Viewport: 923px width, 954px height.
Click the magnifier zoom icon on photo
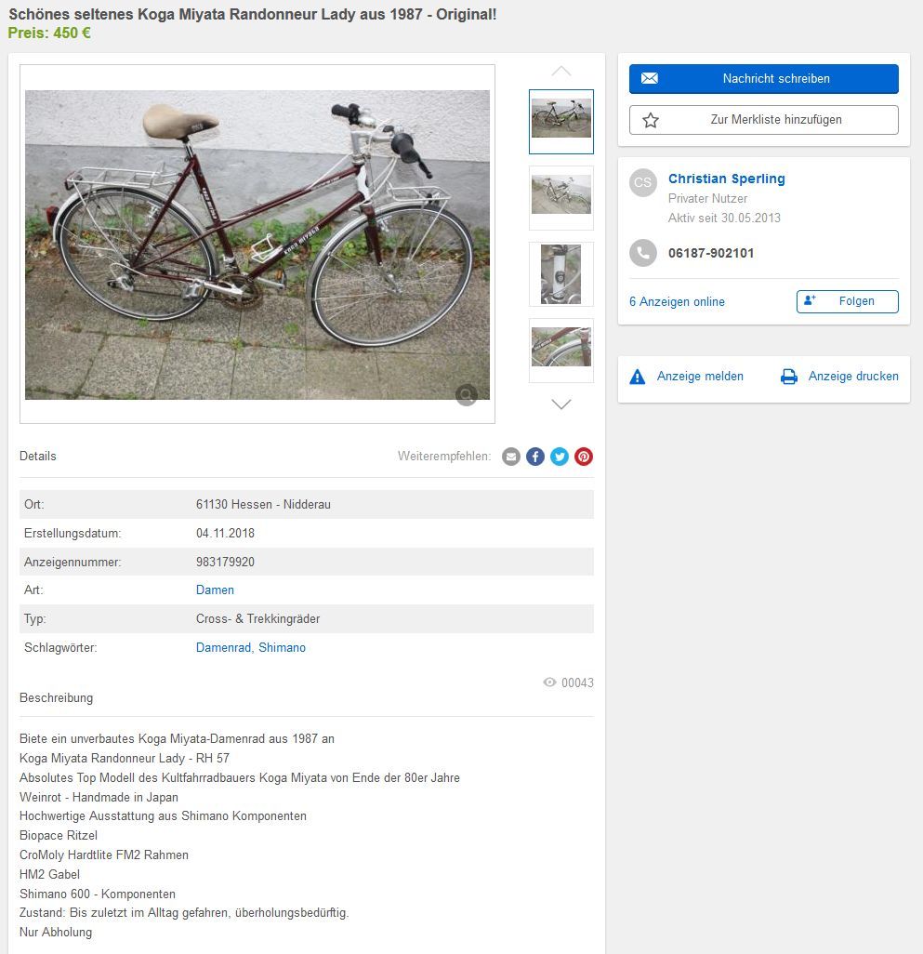point(467,395)
